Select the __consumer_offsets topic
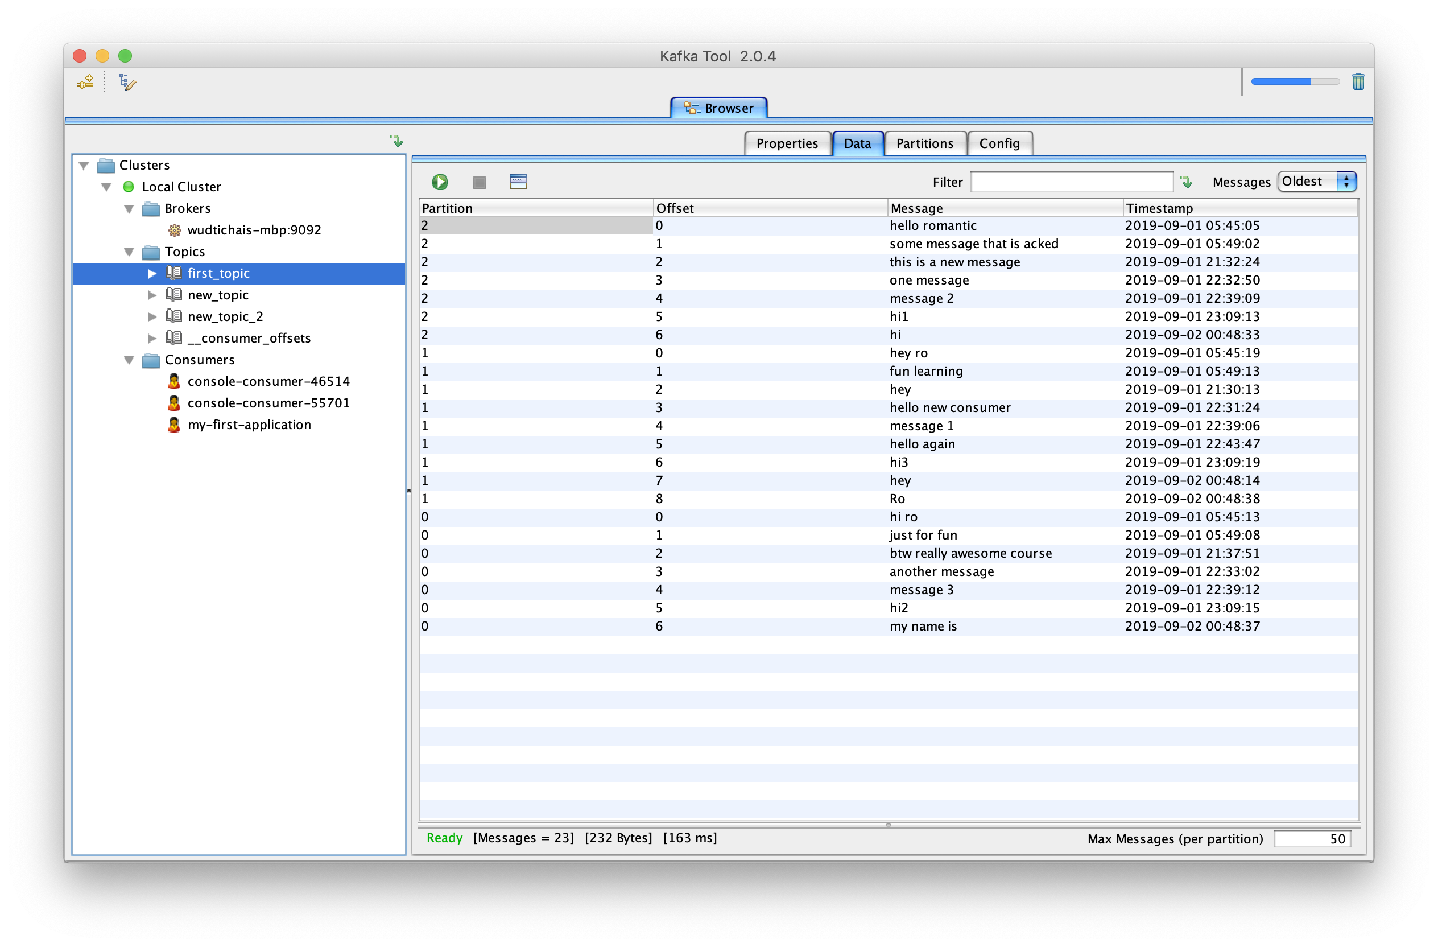 [249, 339]
